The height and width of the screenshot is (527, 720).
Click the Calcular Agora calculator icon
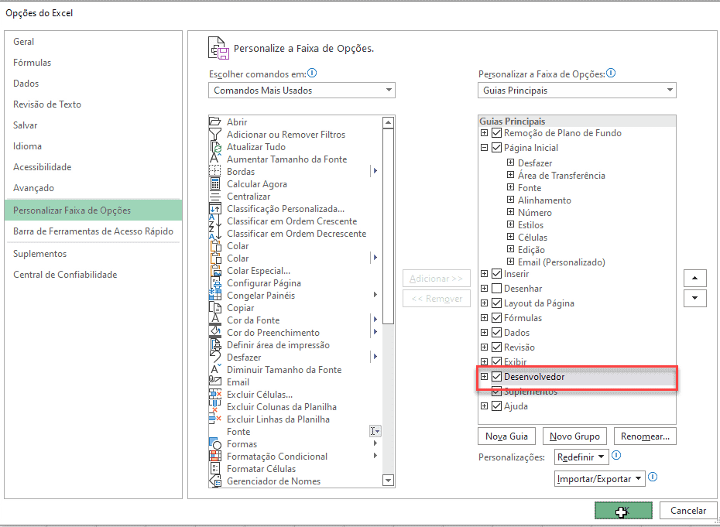[x=215, y=184]
